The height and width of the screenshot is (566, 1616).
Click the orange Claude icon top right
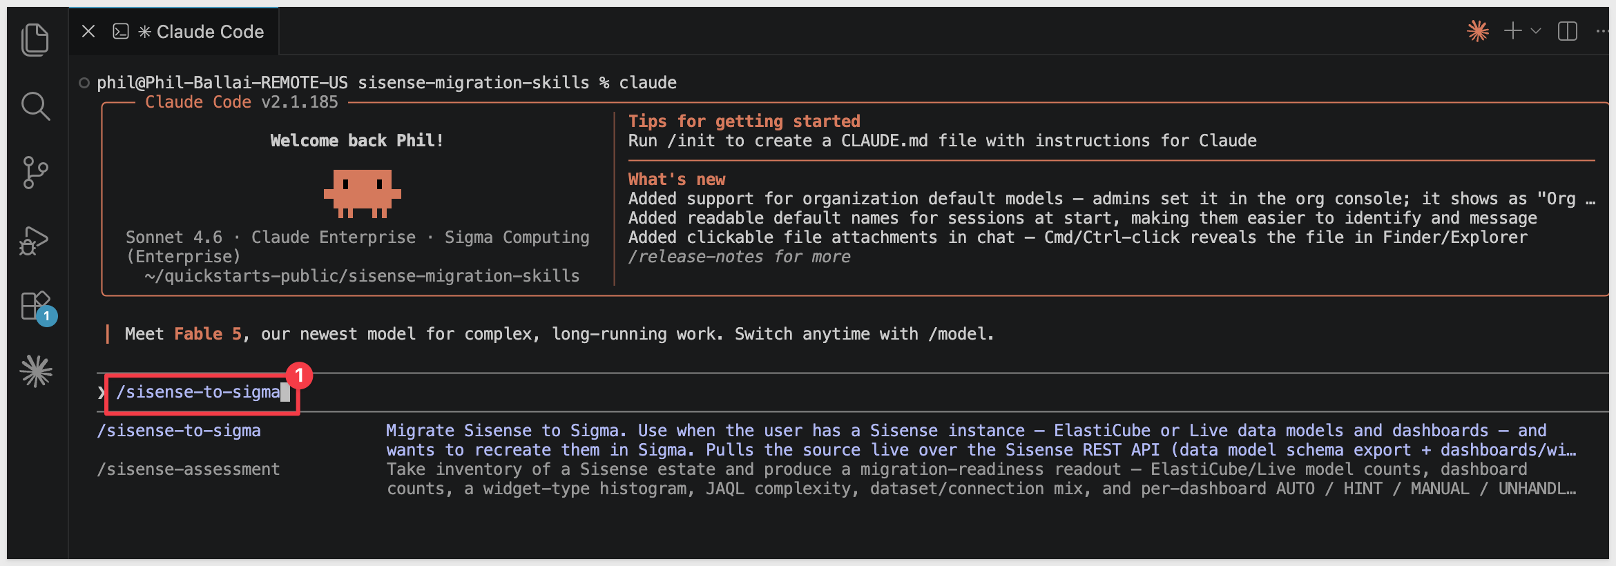pos(1478,31)
